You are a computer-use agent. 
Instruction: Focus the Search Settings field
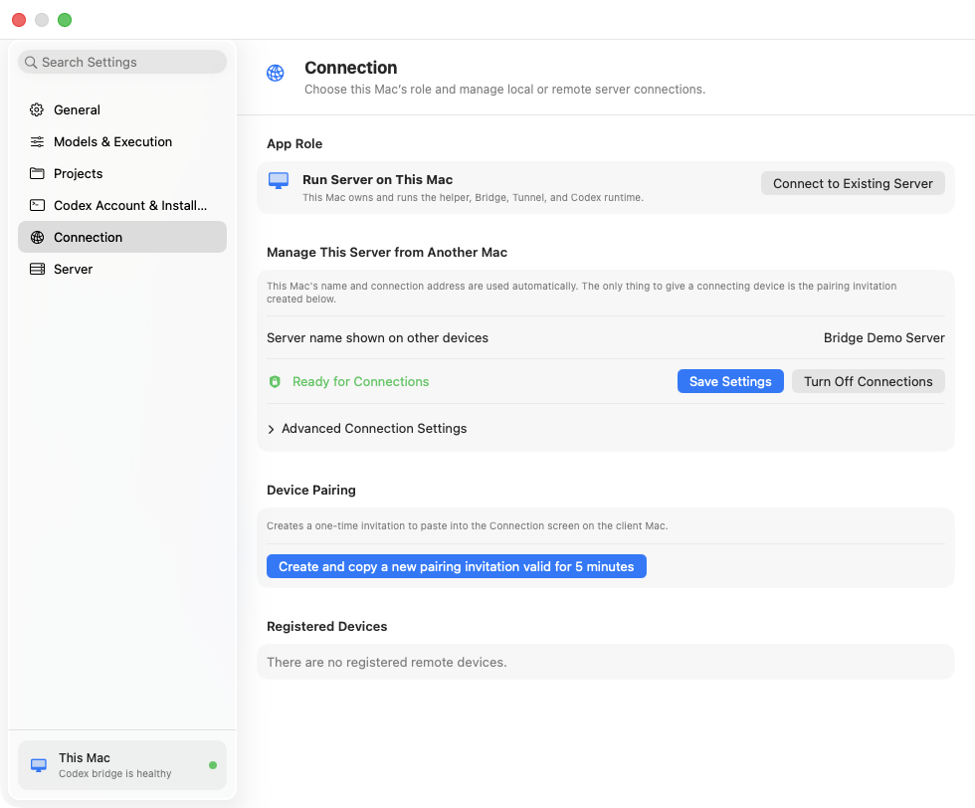coord(121,63)
